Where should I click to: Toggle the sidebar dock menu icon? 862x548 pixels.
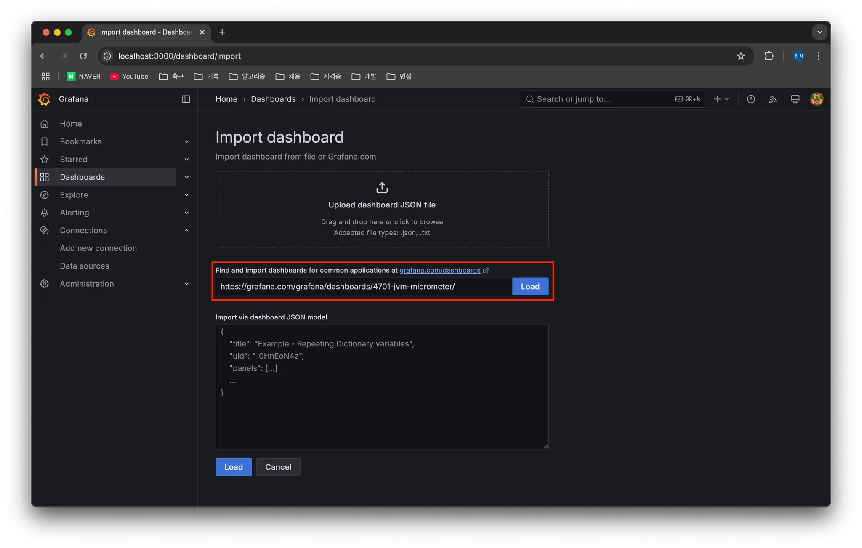click(186, 99)
